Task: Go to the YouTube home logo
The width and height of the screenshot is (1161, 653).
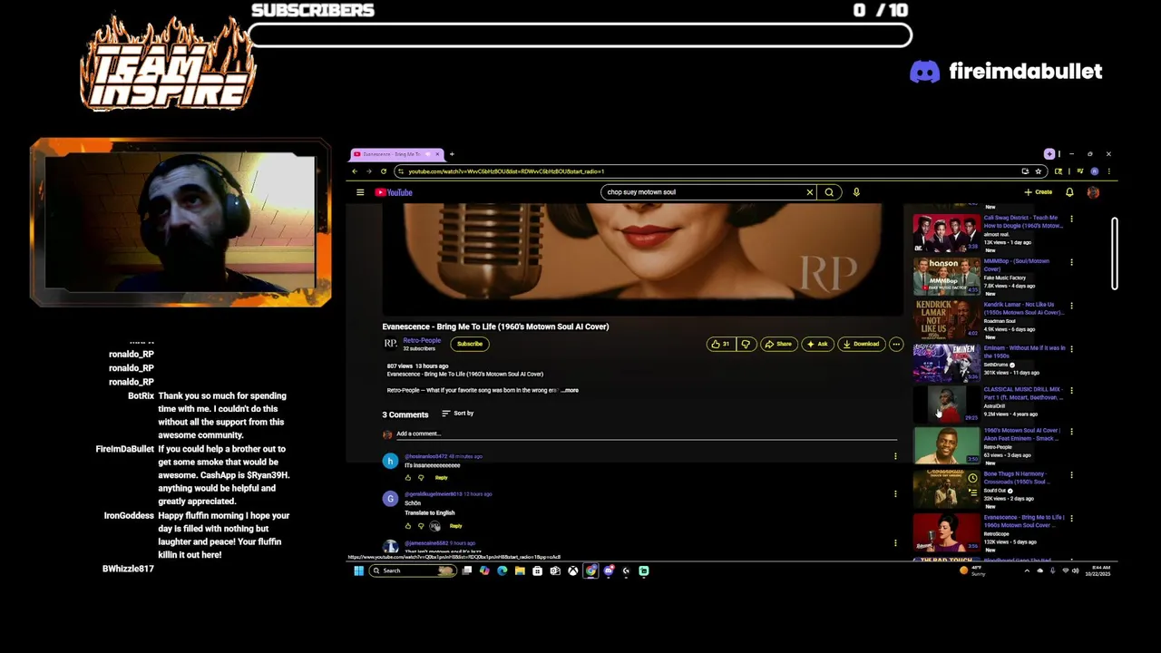Action: point(394,192)
